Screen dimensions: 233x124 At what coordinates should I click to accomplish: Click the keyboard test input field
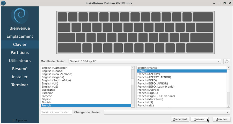pos(56,112)
